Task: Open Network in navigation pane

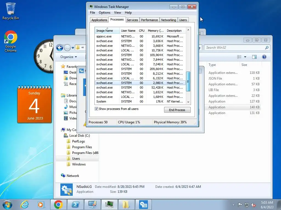Action: coord(73,176)
